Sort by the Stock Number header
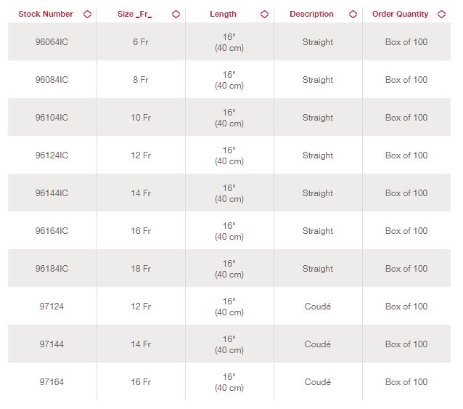This screenshot has width=463, height=409. pyautogui.click(x=46, y=14)
